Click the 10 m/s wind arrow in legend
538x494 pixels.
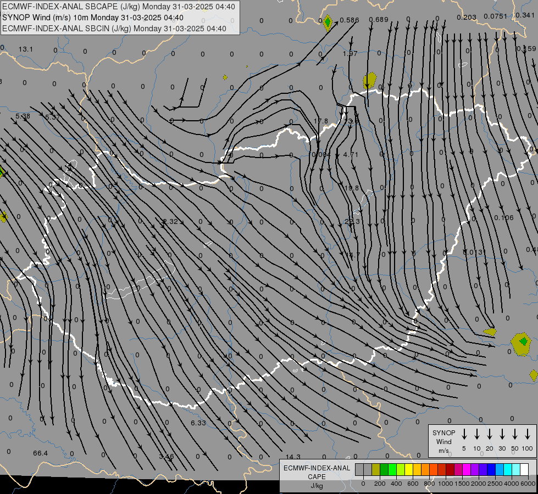click(477, 434)
